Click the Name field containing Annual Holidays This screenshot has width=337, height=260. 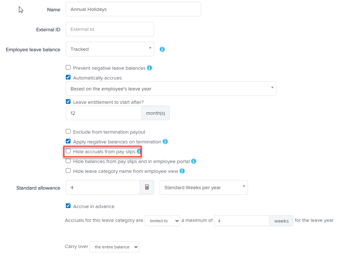tap(133, 9)
